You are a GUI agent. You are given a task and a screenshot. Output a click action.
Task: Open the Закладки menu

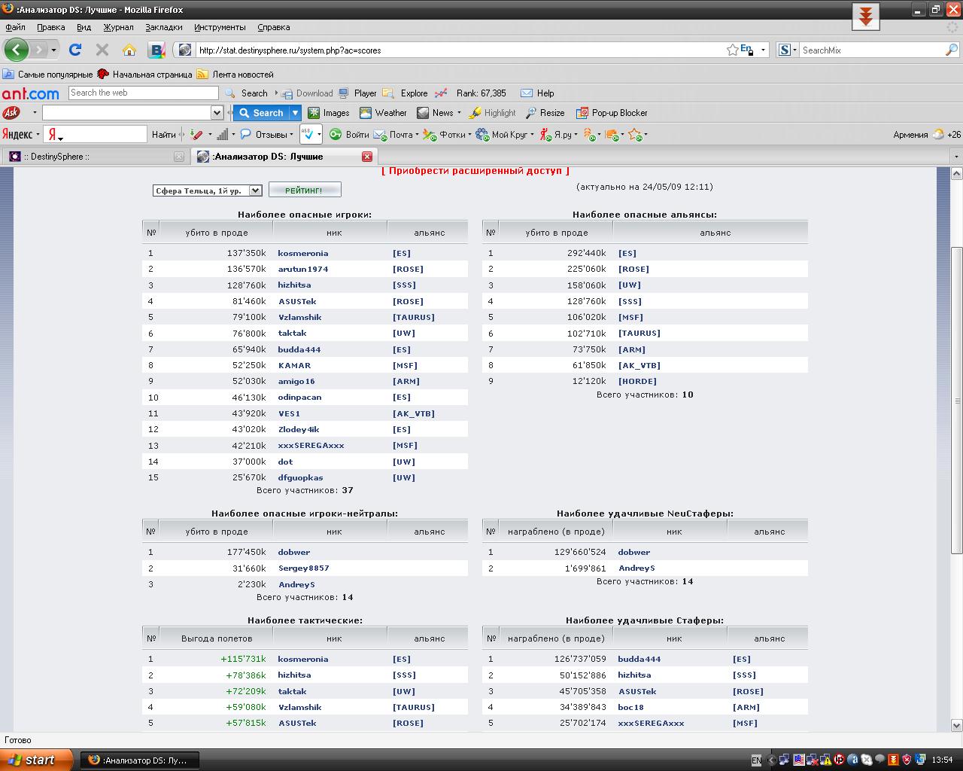tap(163, 27)
